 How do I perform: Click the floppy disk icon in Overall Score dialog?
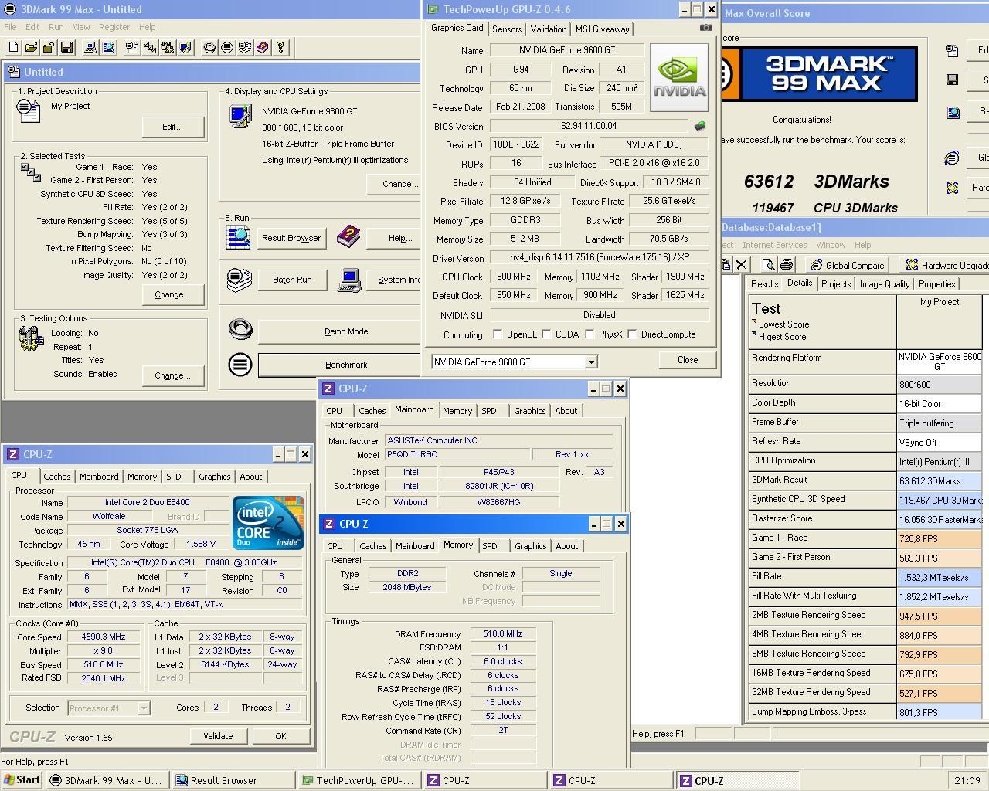click(952, 80)
